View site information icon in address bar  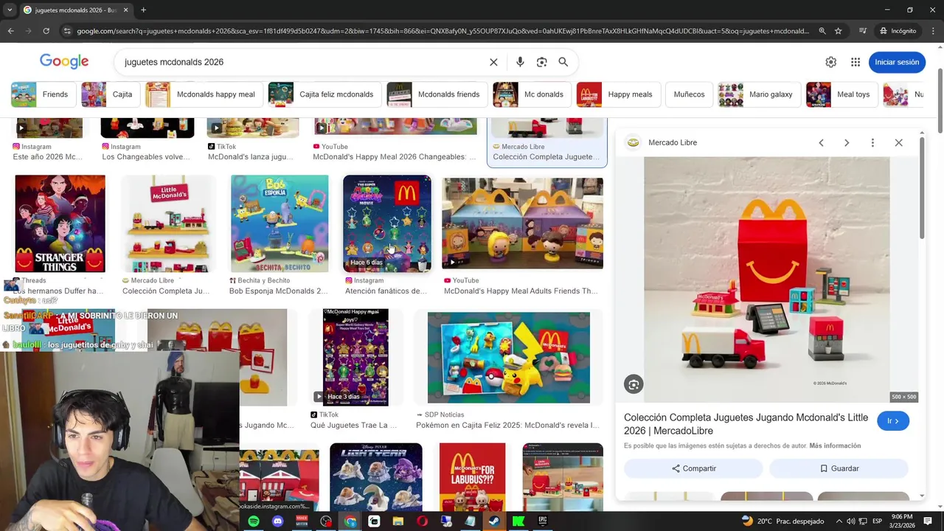coord(67,31)
